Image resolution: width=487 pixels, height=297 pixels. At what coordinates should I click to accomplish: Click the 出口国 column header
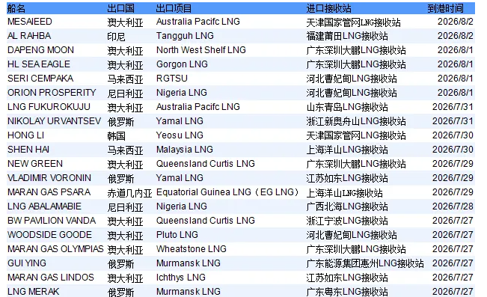click(x=121, y=8)
